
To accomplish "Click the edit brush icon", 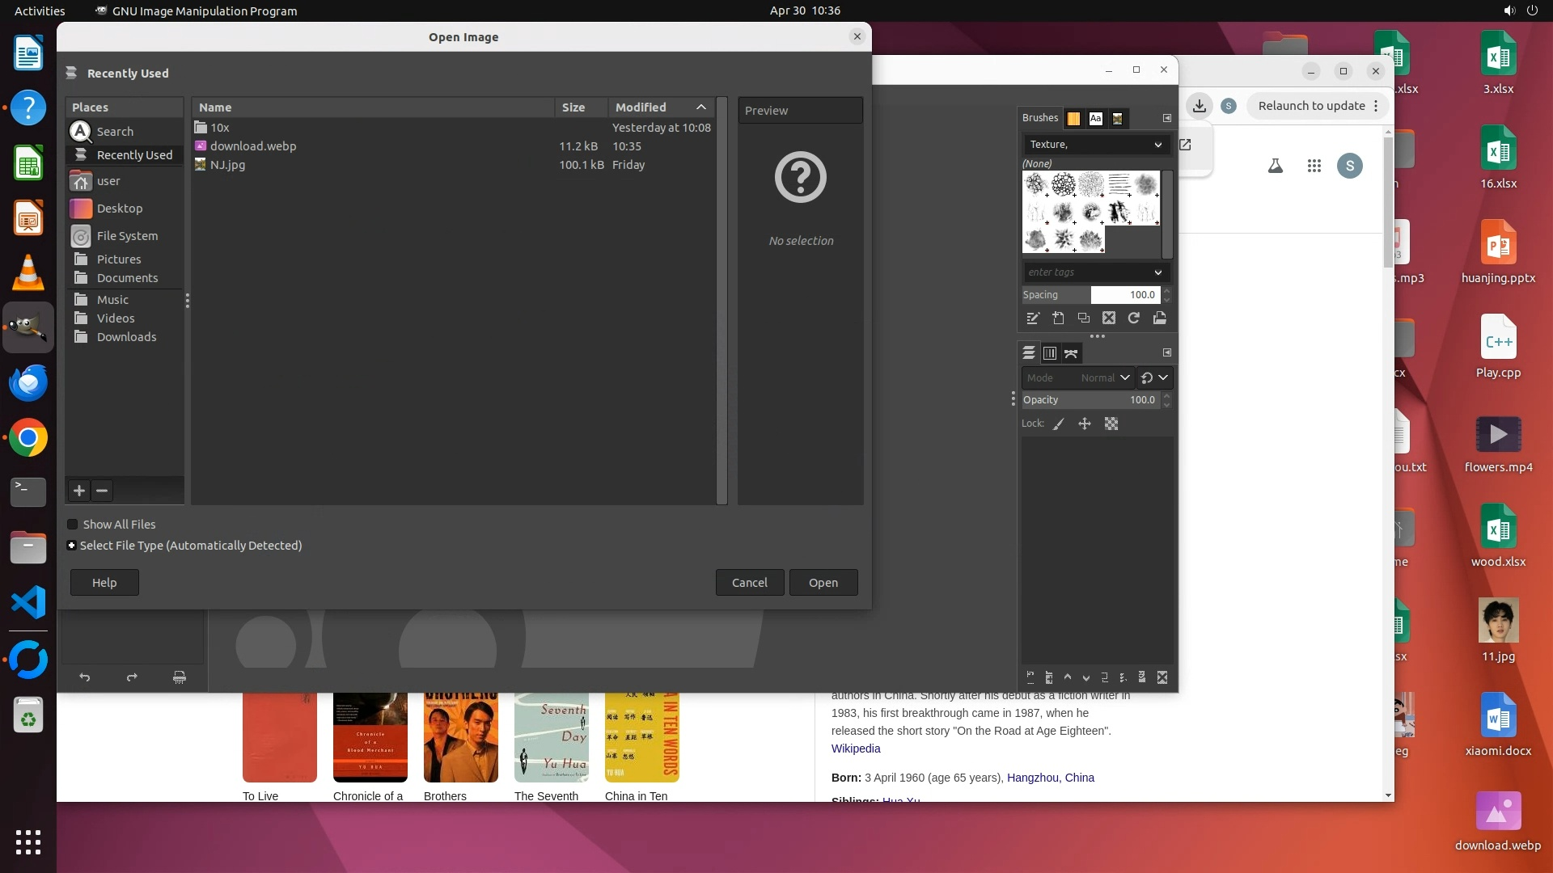I will 1033,318.
